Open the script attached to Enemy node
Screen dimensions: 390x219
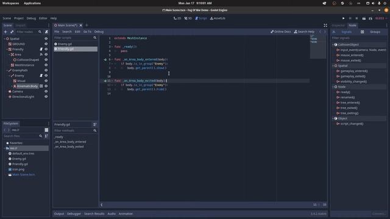click(x=41, y=75)
